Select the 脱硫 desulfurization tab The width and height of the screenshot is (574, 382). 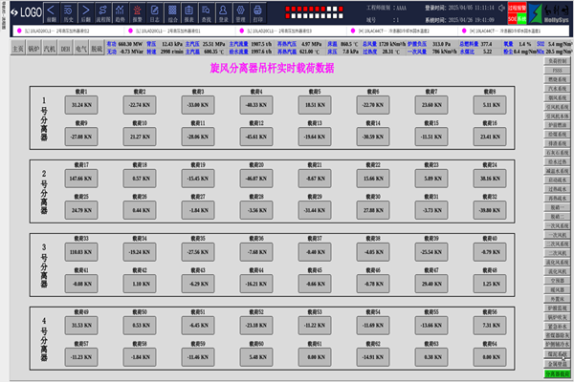(x=97, y=47)
